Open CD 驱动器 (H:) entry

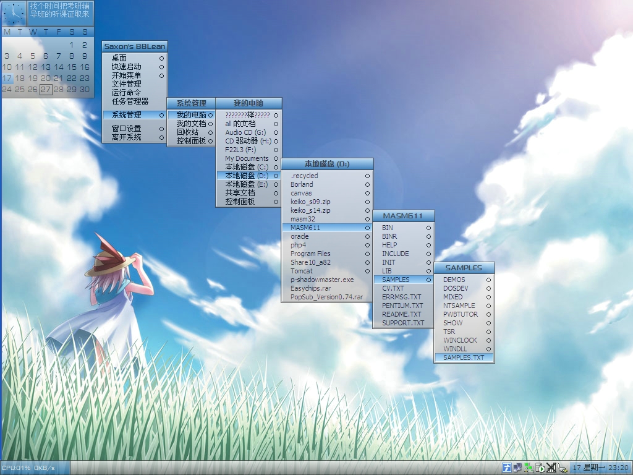pos(249,141)
